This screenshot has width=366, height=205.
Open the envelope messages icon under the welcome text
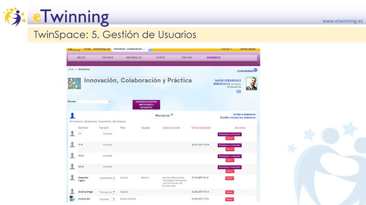pyautogui.click(x=238, y=91)
